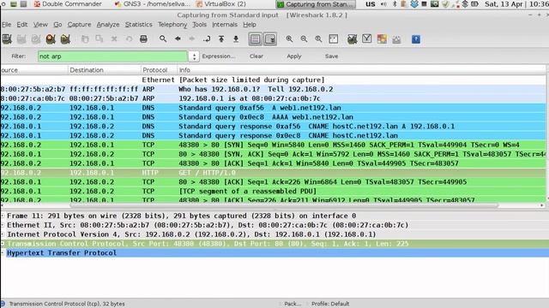The width and height of the screenshot is (549, 308).
Task: Go back in packet history
Action: [178, 38]
